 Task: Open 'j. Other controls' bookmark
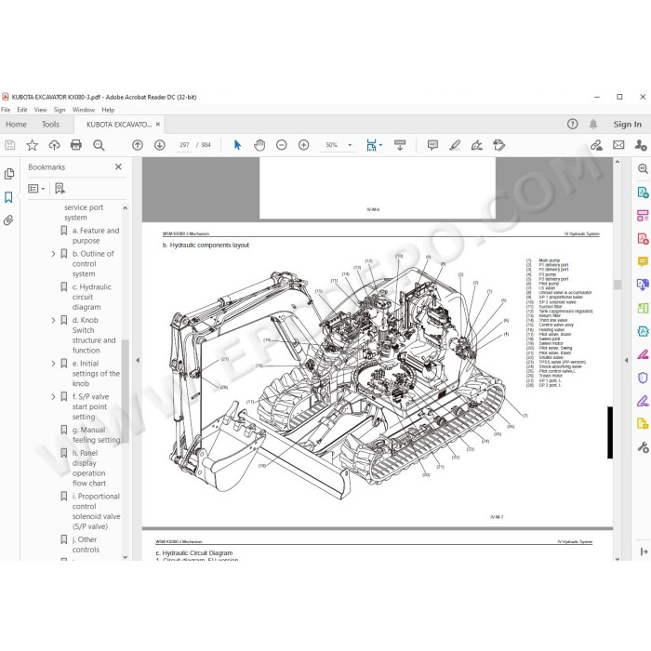tap(86, 544)
